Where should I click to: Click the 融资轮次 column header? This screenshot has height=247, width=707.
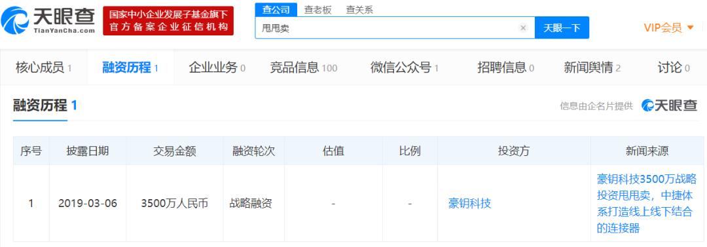pyautogui.click(x=254, y=151)
